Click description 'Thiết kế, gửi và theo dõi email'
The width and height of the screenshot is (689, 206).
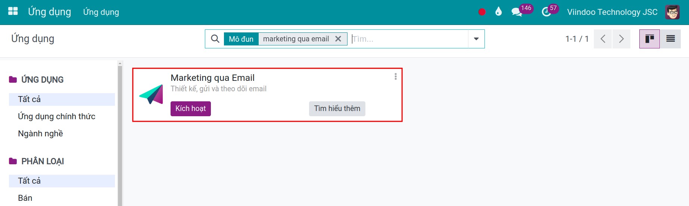218,89
